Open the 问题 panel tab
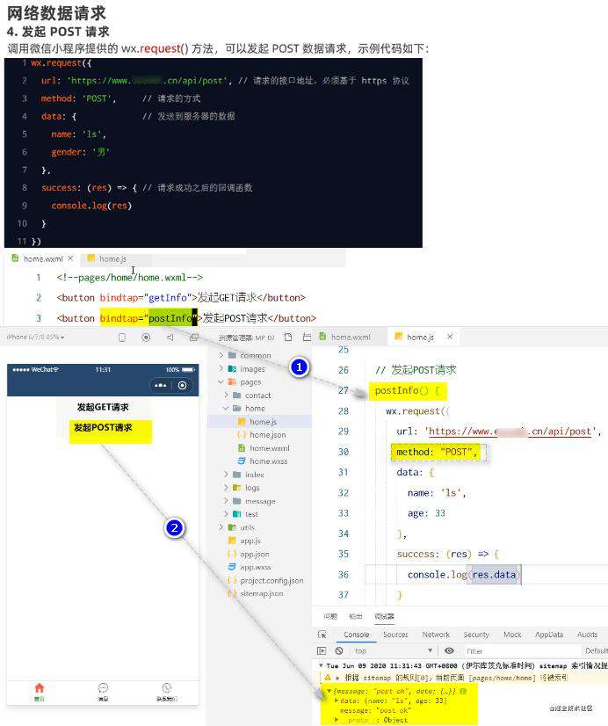The image size is (608, 726). pos(330,616)
